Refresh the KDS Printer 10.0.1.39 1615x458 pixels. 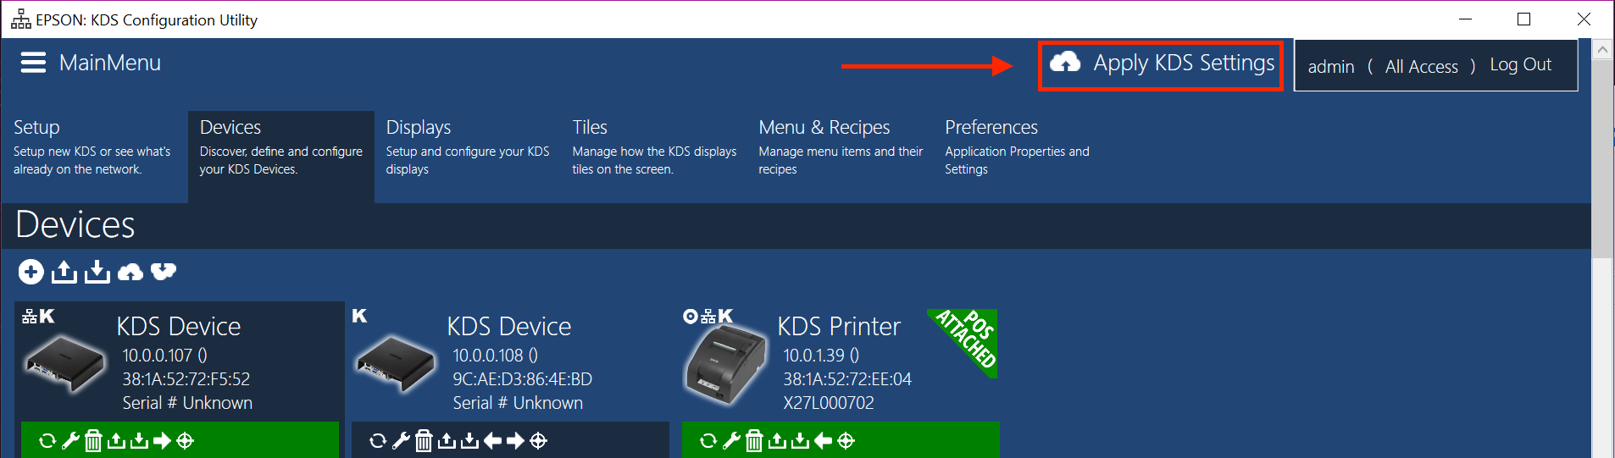point(708,441)
